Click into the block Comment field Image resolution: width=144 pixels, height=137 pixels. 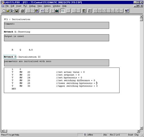pyautogui.click(x=57, y=25)
